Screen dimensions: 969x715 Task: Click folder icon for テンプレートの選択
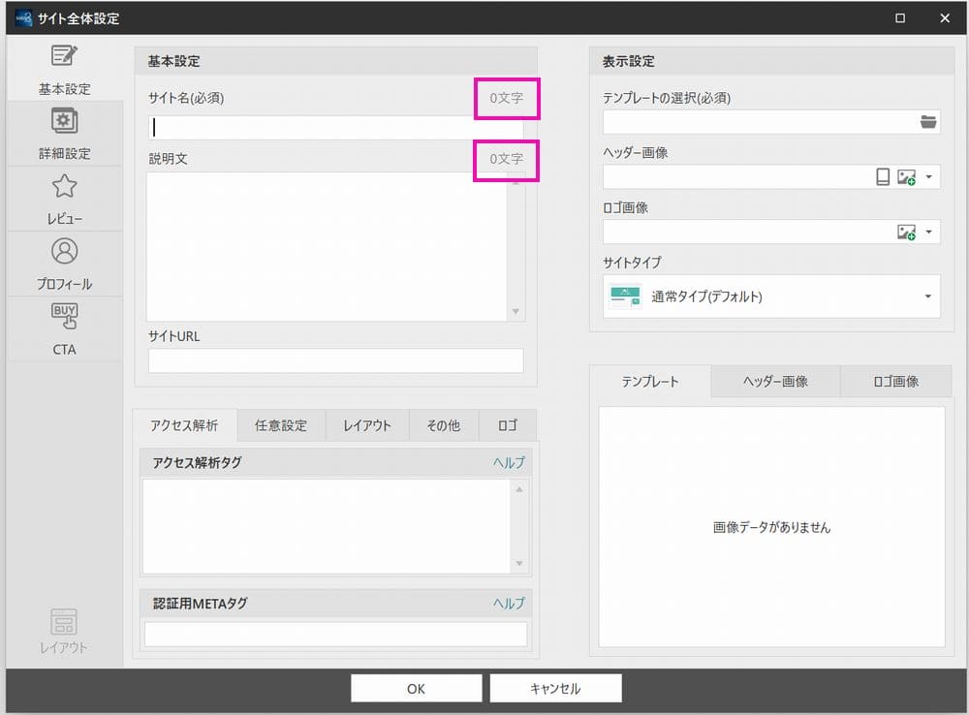point(928,122)
